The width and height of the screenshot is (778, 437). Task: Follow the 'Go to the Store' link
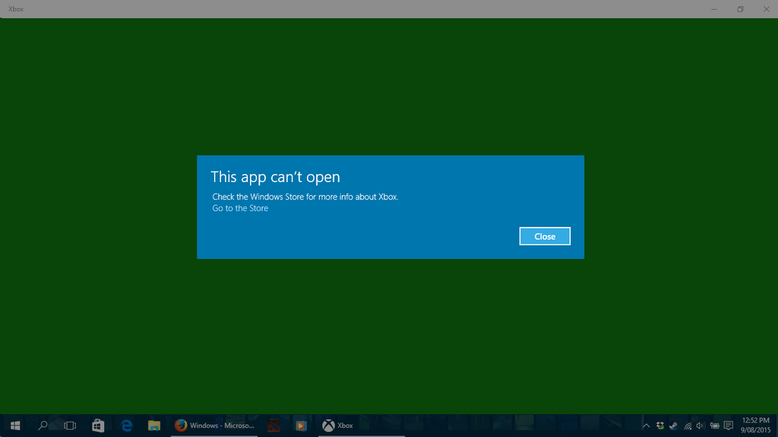(240, 208)
